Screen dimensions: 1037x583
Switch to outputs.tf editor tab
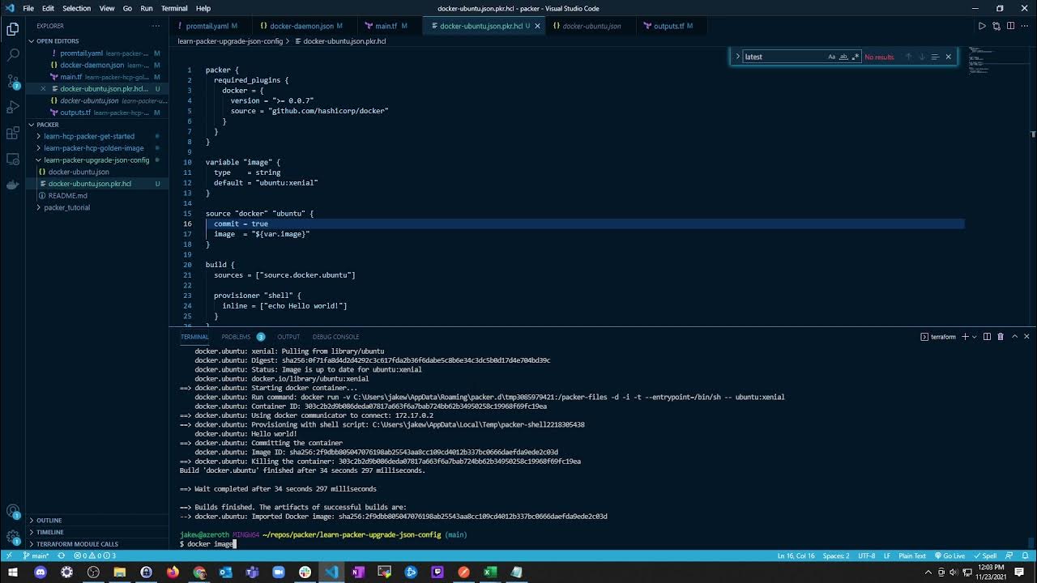click(x=669, y=26)
